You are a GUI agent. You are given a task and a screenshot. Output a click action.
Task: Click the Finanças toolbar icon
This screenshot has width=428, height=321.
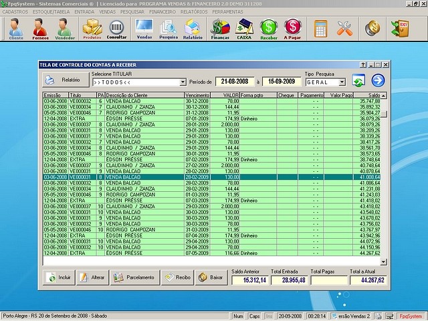pos(220,29)
